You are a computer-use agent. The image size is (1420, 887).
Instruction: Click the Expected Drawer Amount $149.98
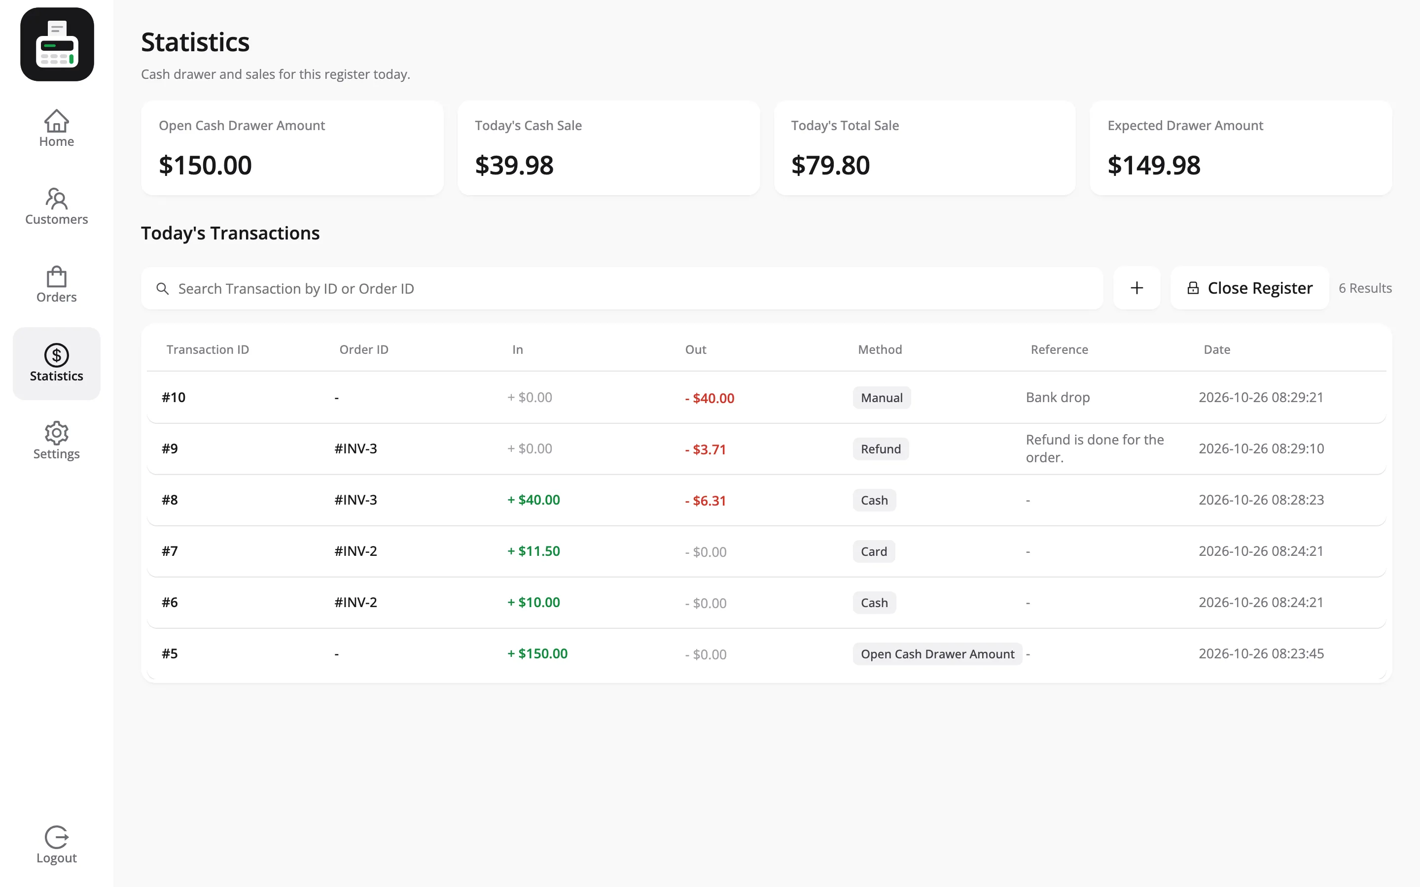tap(1154, 166)
